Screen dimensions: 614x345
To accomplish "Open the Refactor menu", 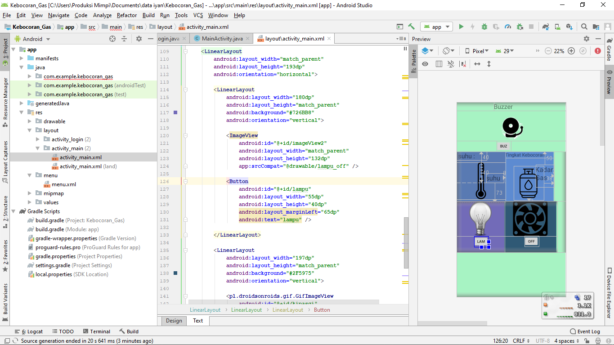I will [x=127, y=15].
